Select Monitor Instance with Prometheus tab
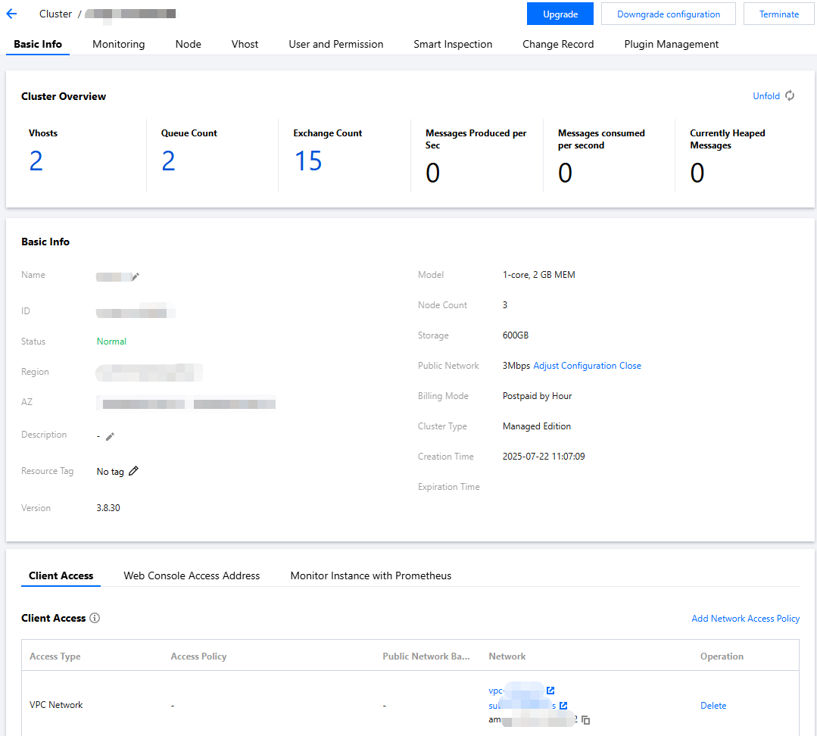 point(370,575)
